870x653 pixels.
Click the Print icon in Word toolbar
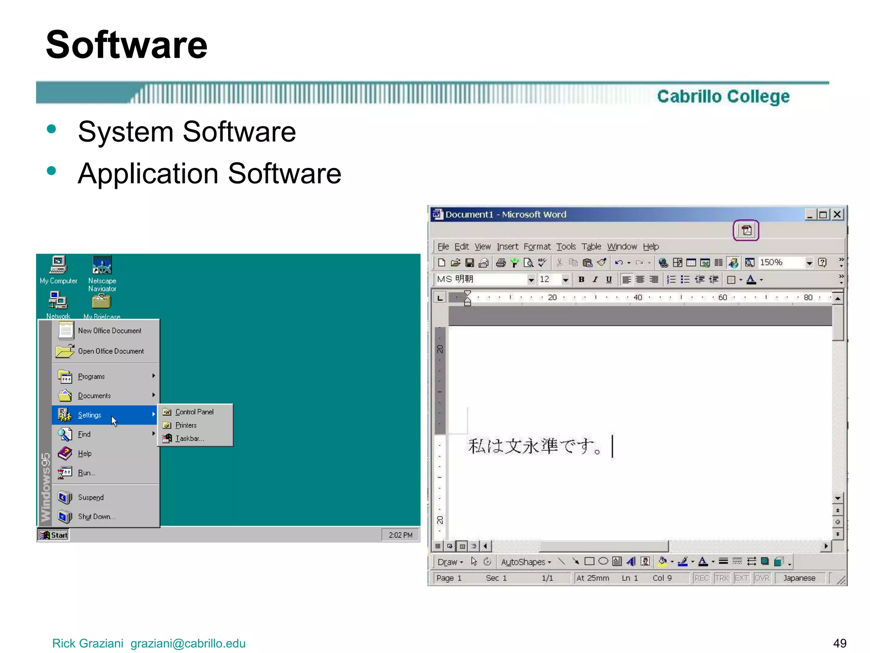pos(501,263)
